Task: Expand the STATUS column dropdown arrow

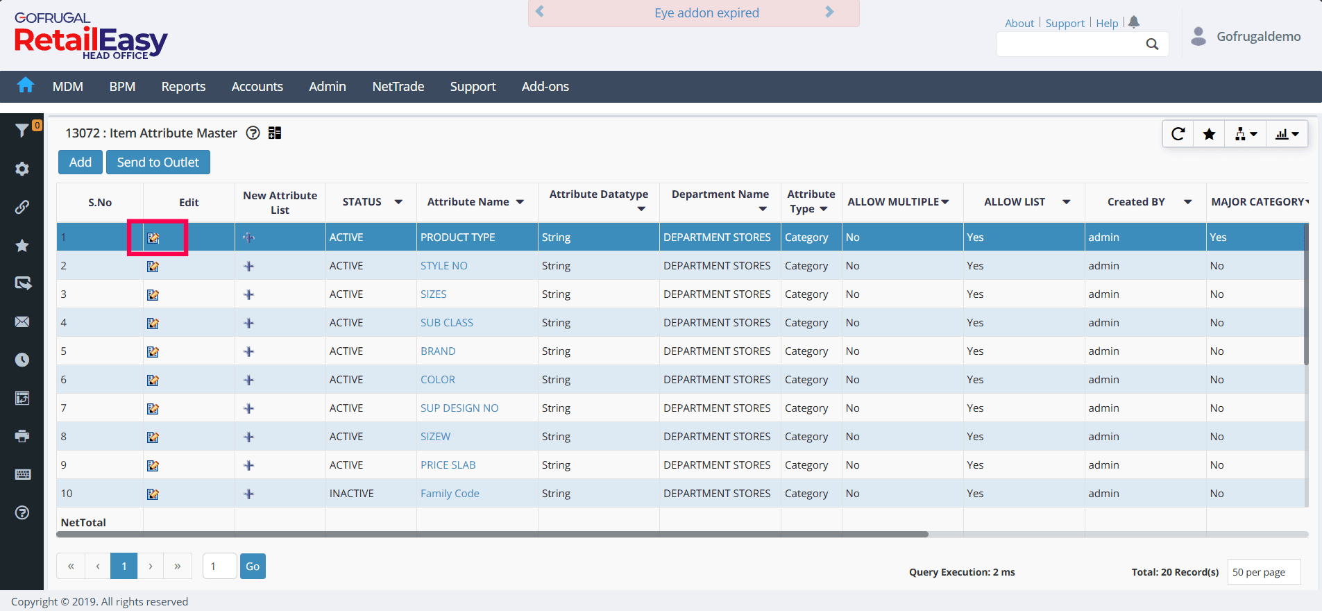Action: [x=398, y=202]
